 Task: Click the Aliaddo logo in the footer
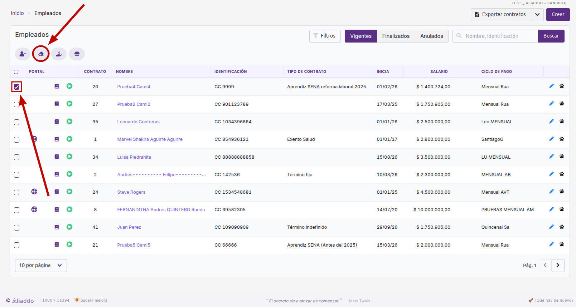click(20, 301)
